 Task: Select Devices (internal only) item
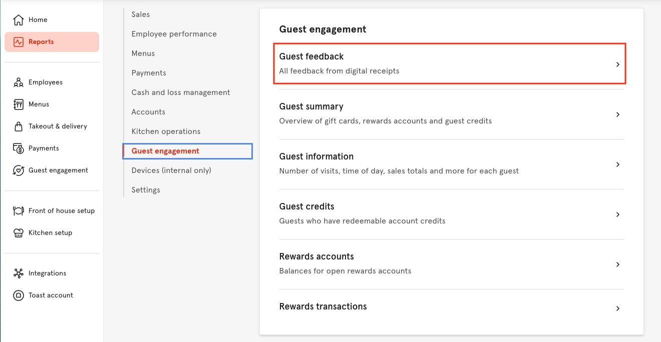[171, 170]
